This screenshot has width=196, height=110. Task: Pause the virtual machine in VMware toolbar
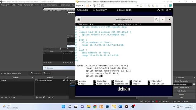pyautogui.click(x=88, y=5)
